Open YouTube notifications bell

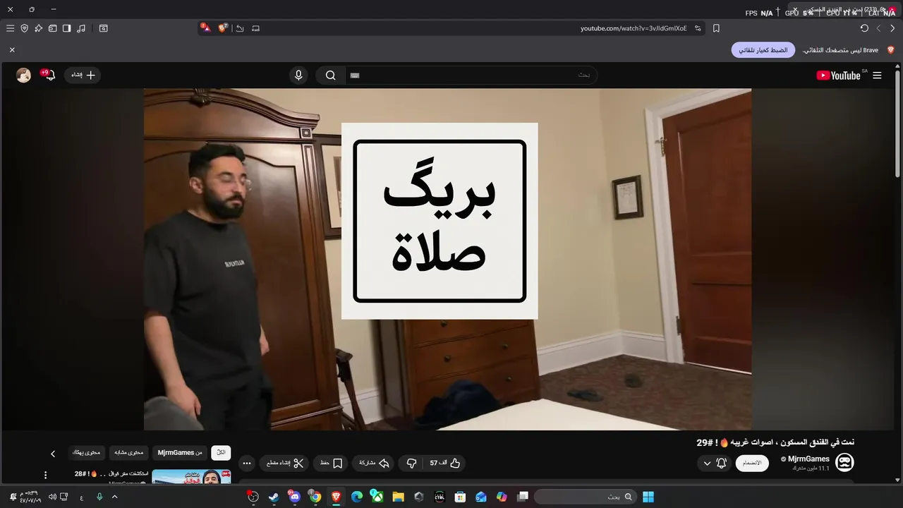48,75
